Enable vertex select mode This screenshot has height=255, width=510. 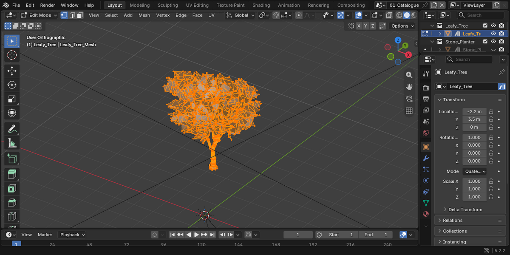[x=64, y=15]
